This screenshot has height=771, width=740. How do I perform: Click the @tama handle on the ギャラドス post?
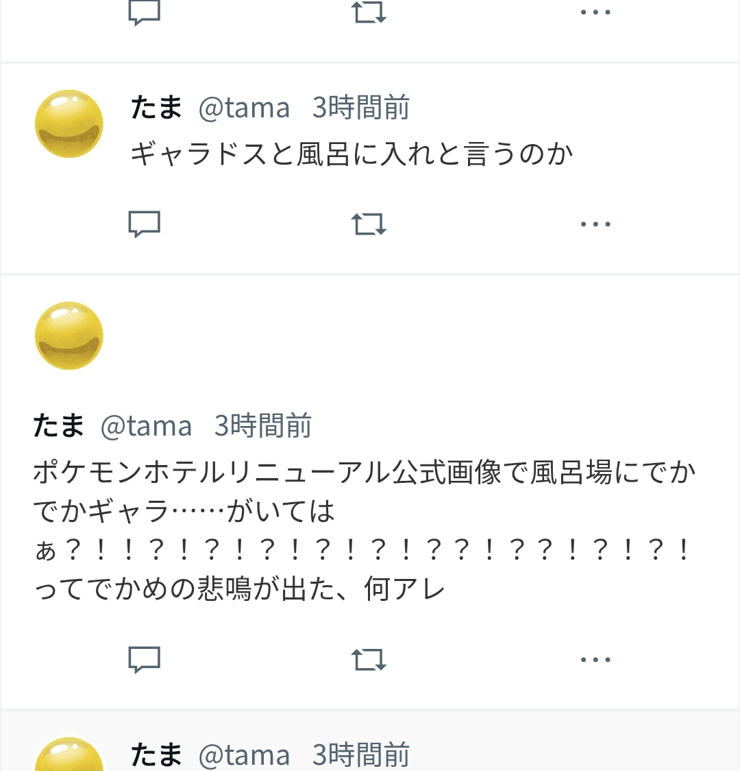244,108
